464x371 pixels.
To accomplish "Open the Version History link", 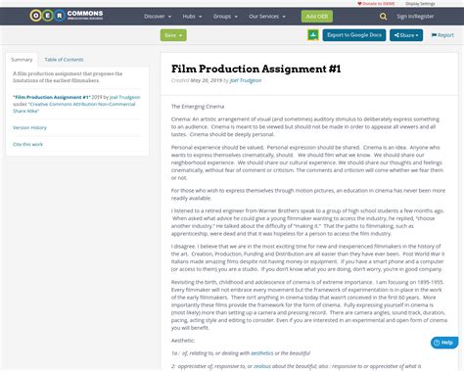I will 29,127.
